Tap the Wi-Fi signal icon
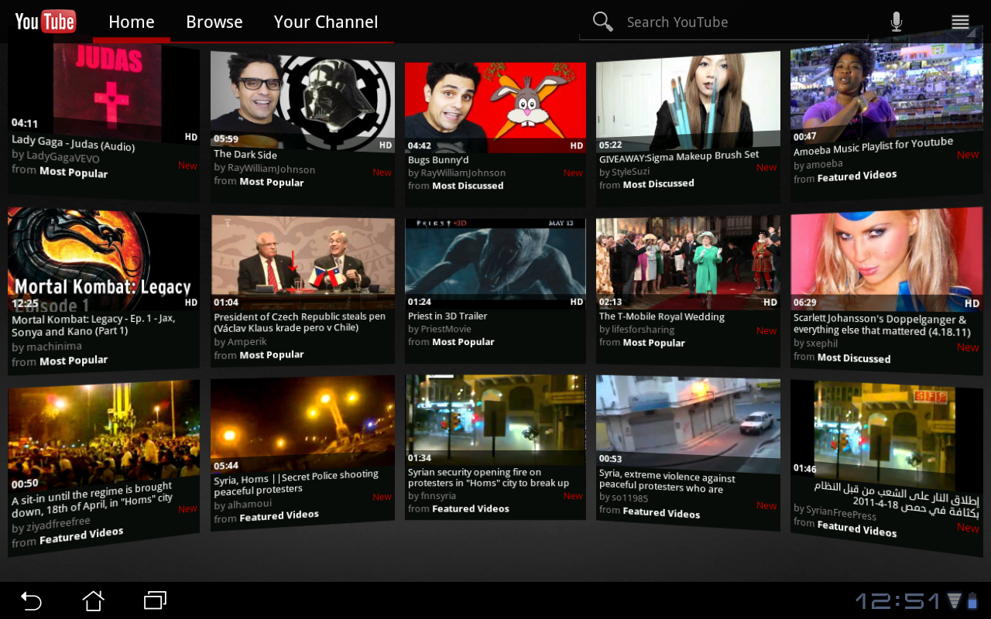 (x=955, y=600)
